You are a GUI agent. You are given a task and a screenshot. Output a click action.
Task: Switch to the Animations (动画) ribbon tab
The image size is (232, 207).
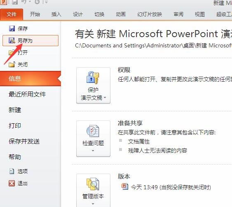(x=121, y=14)
